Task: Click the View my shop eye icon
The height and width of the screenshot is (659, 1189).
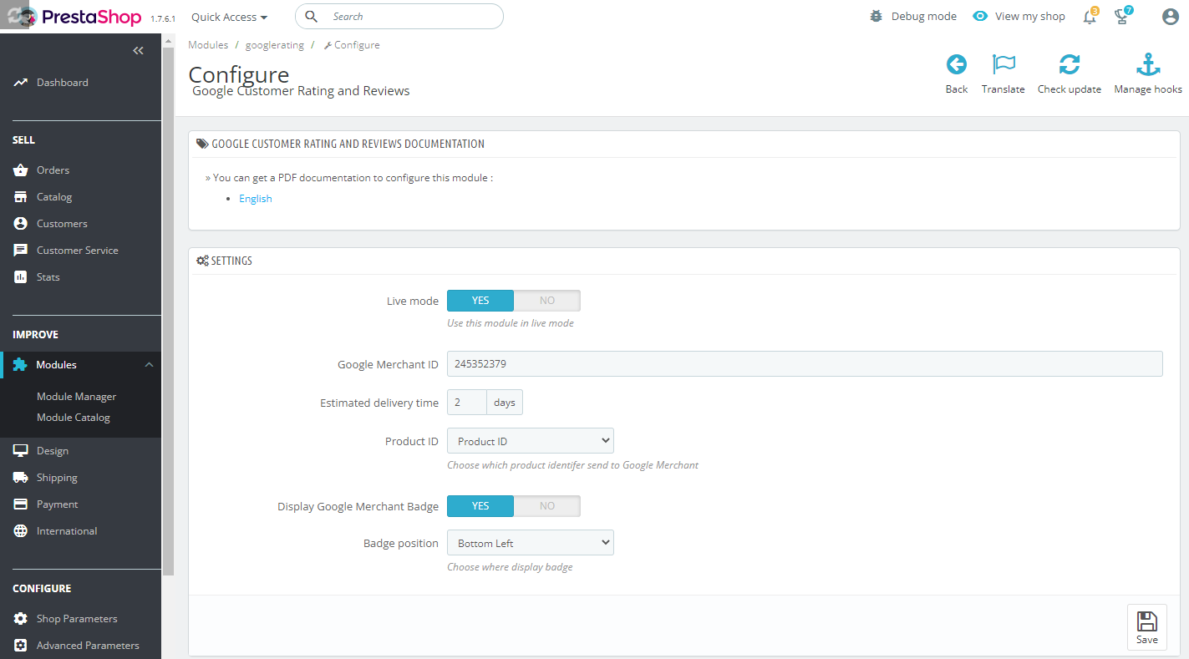Action: (x=980, y=16)
